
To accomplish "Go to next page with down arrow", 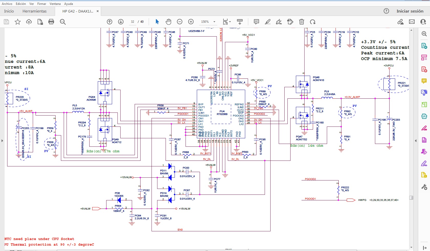I will (121, 22).
